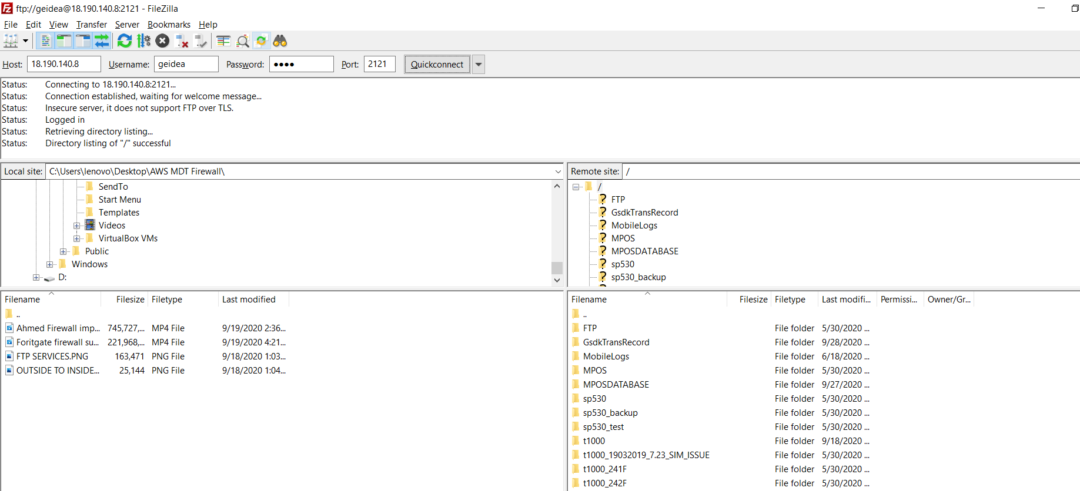Sort local files by Filetype column

[183, 300]
